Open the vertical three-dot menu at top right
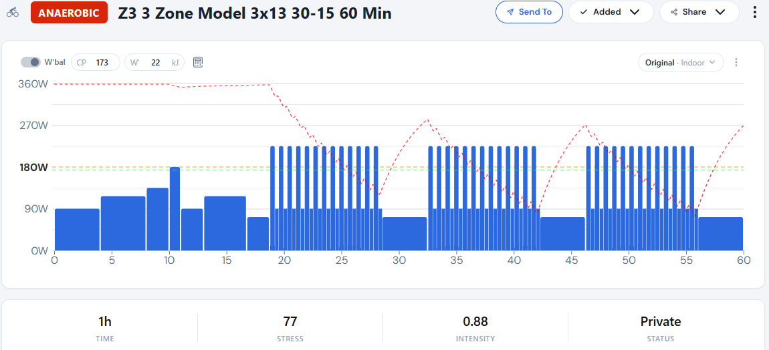This screenshot has width=769, height=350. tap(755, 12)
